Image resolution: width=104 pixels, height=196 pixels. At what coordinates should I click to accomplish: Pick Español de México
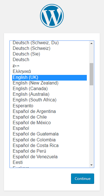pyautogui.click(x=49, y=123)
